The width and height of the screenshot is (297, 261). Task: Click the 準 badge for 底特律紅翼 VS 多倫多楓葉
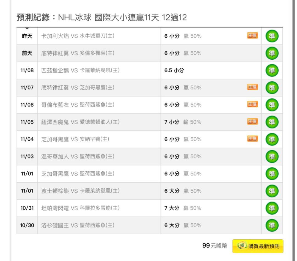click(x=272, y=53)
